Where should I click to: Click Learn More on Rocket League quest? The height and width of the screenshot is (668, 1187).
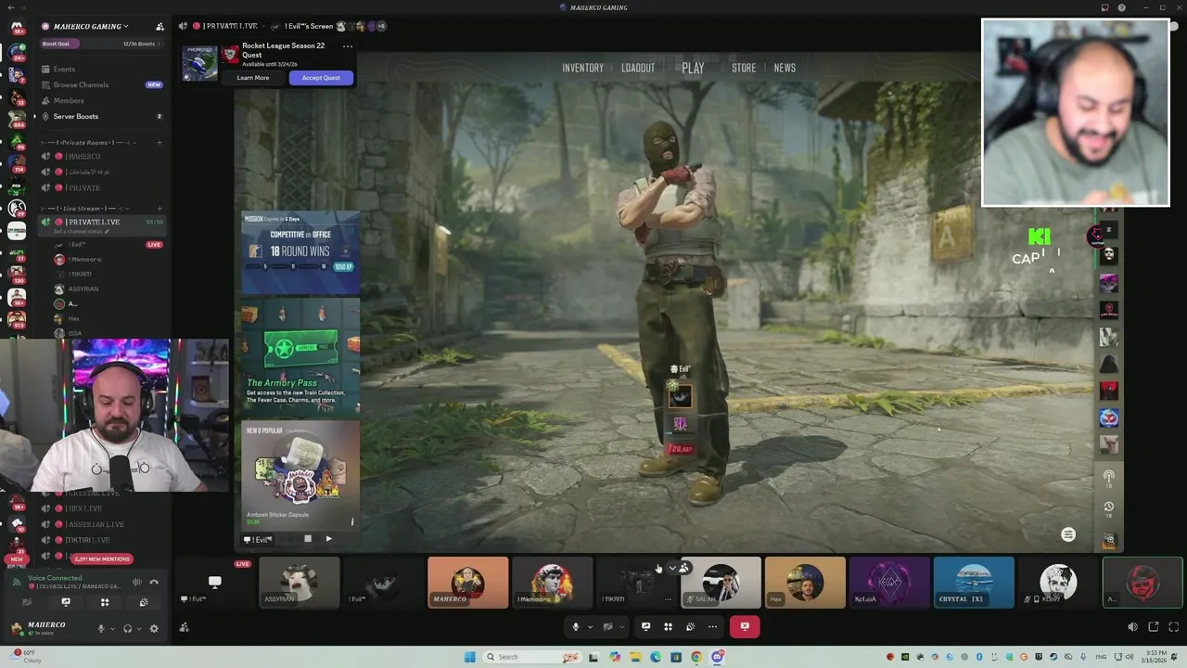pyautogui.click(x=253, y=78)
